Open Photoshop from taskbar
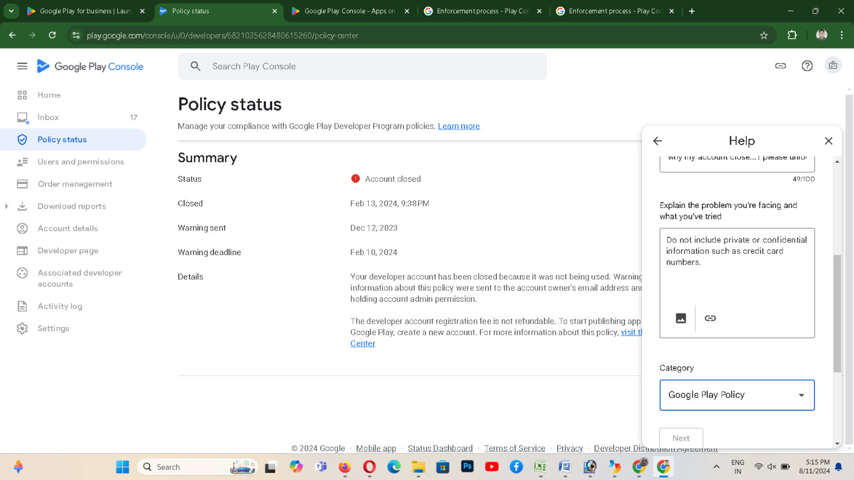This screenshot has height=480, width=854. pyautogui.click(x=467, y=467)
